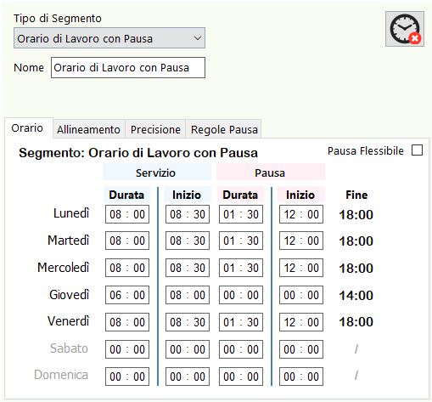Image resolution: width=432 pixels, height=402 pixels.
Task: Select the Regole Pausa tab
Action: 224,129
